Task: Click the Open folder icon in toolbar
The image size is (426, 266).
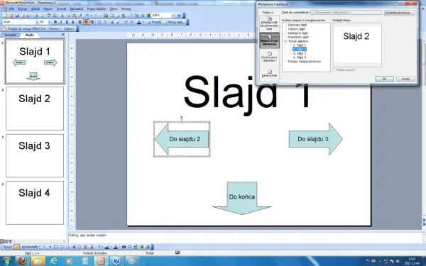Action: coord(11,16)
